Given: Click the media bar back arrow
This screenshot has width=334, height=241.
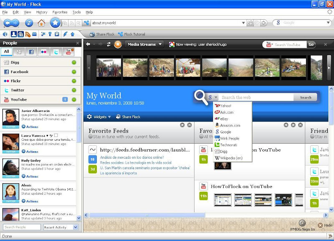Looking at the screenshot, I should pyautogui.click(x=88, y=44).
